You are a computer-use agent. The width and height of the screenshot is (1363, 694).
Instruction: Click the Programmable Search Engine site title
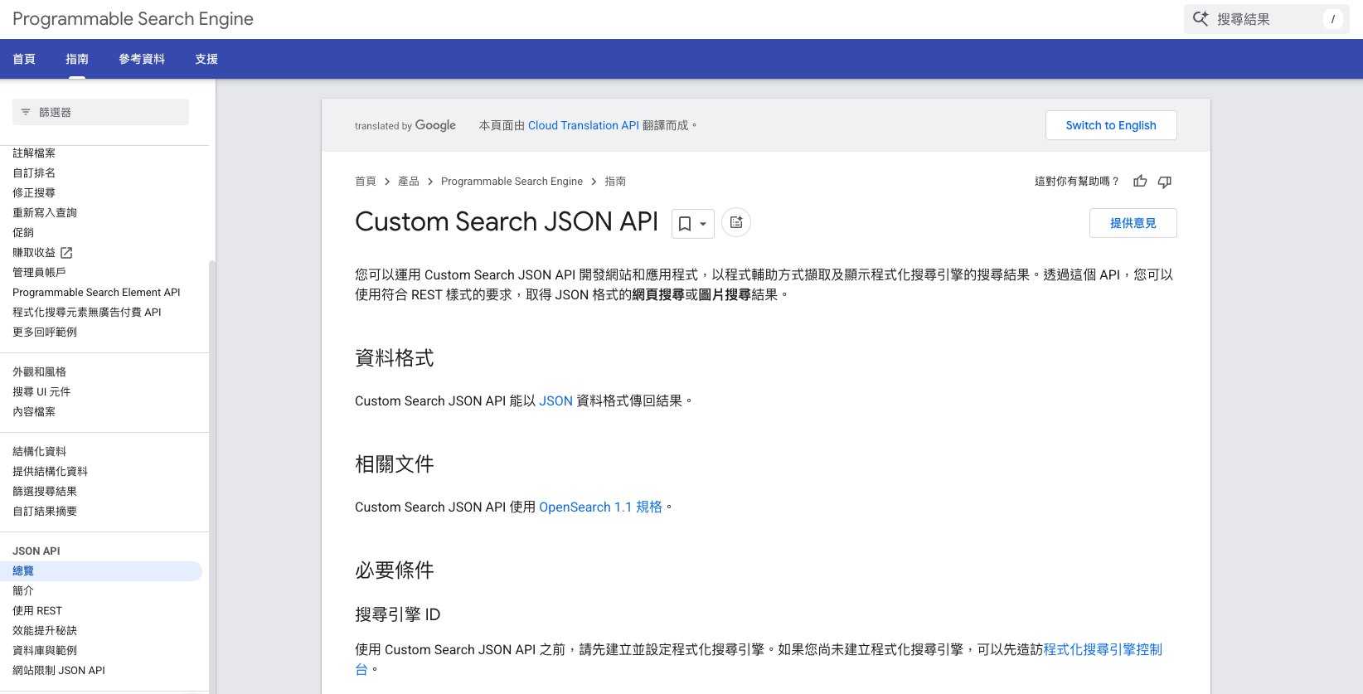point(133,19)
